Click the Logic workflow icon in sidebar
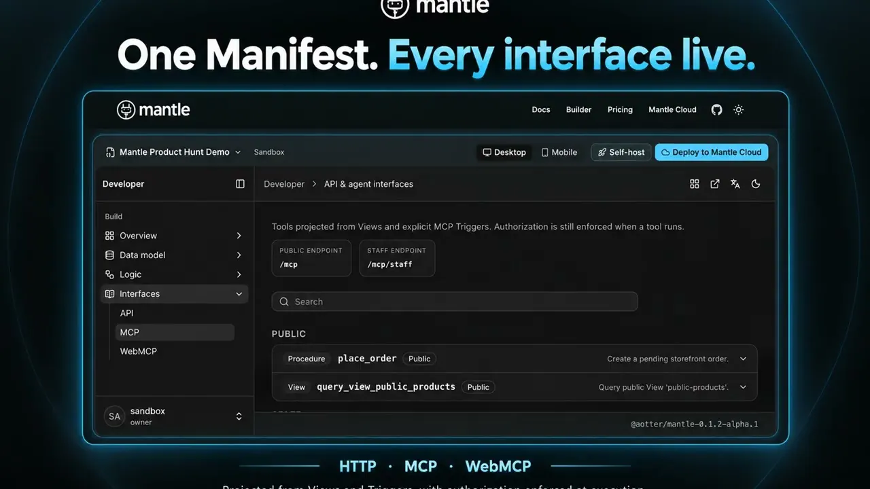The height and width of the screenshot is (489, 870). pos(109,274)
